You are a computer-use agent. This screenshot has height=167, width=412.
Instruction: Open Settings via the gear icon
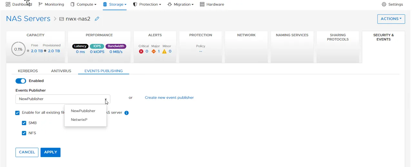(384, 5)
